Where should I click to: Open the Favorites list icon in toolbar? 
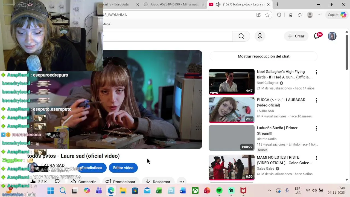coord(300,15)
